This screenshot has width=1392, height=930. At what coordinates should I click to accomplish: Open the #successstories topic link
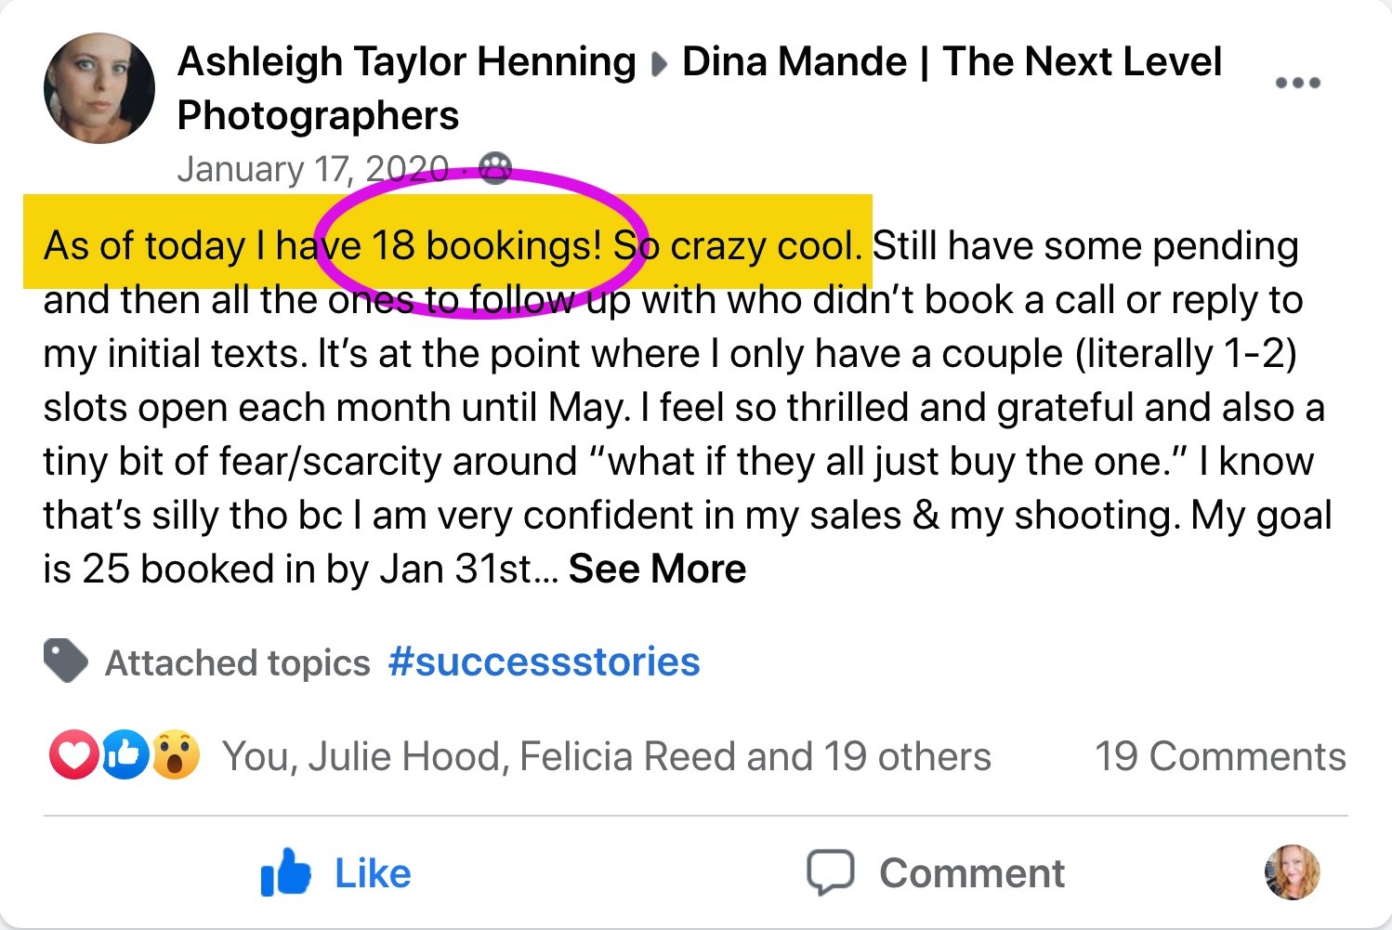tap(544, 662)
